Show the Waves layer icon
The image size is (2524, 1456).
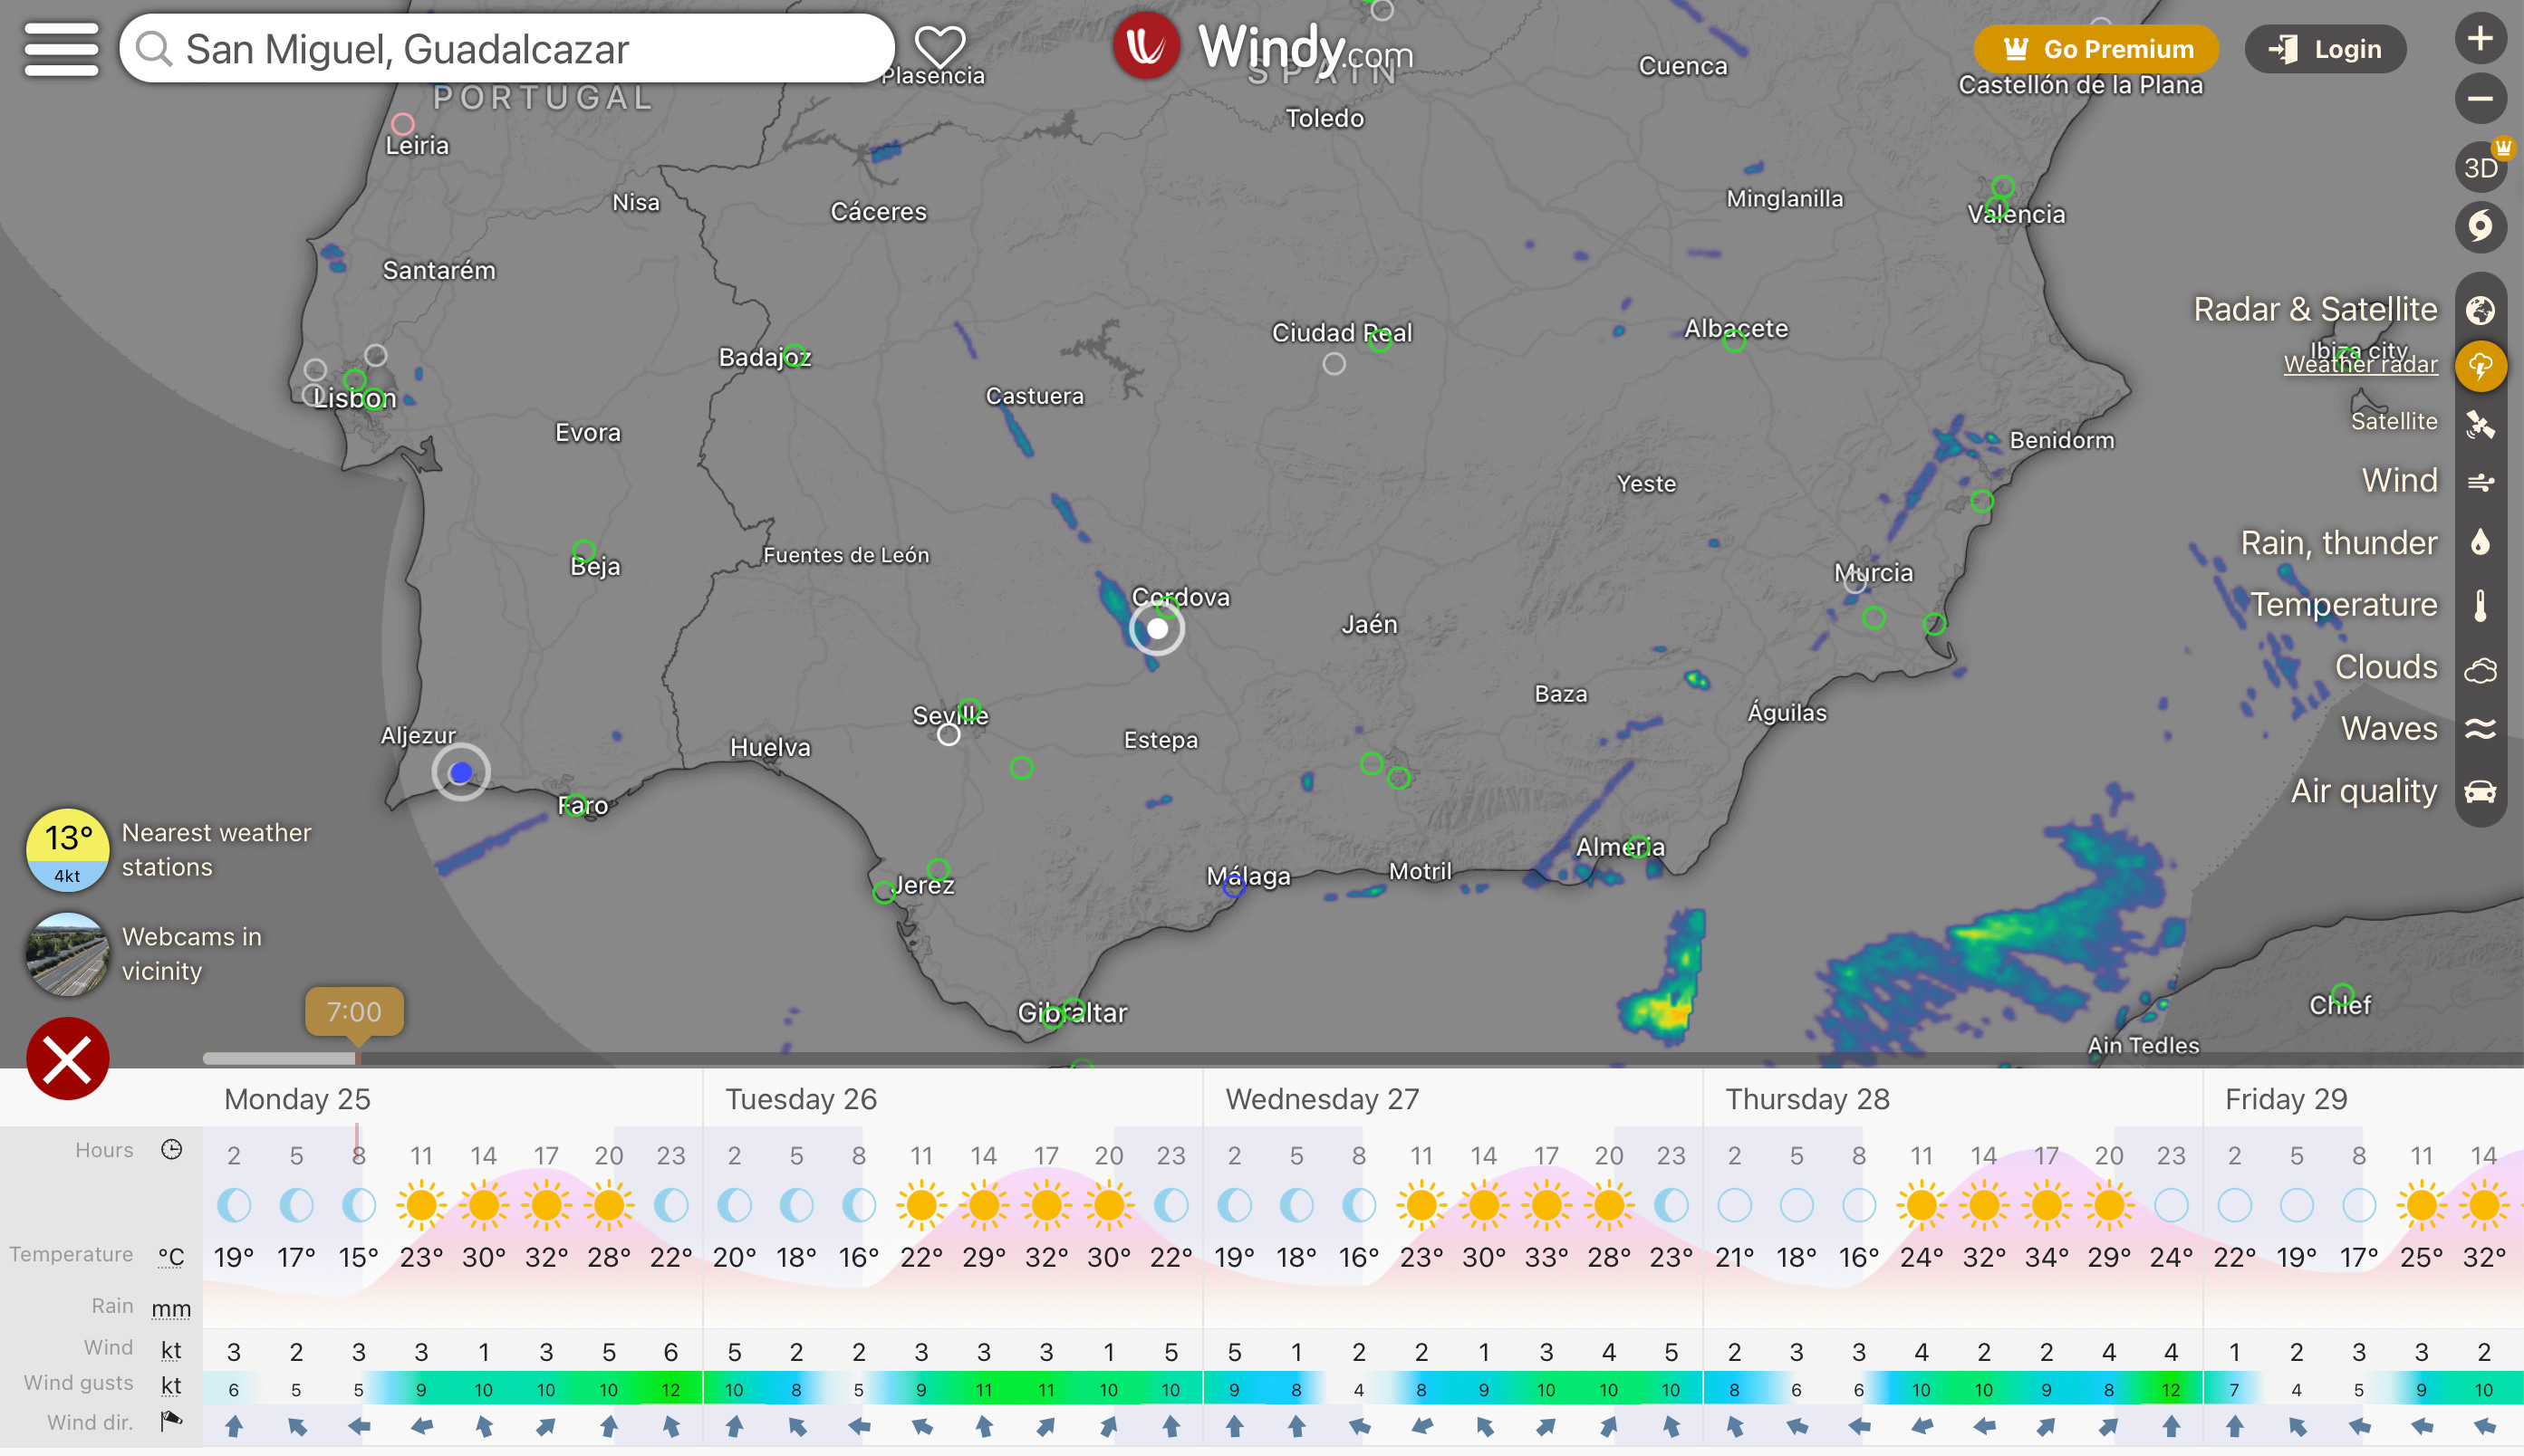click(x=2479, y=729)
